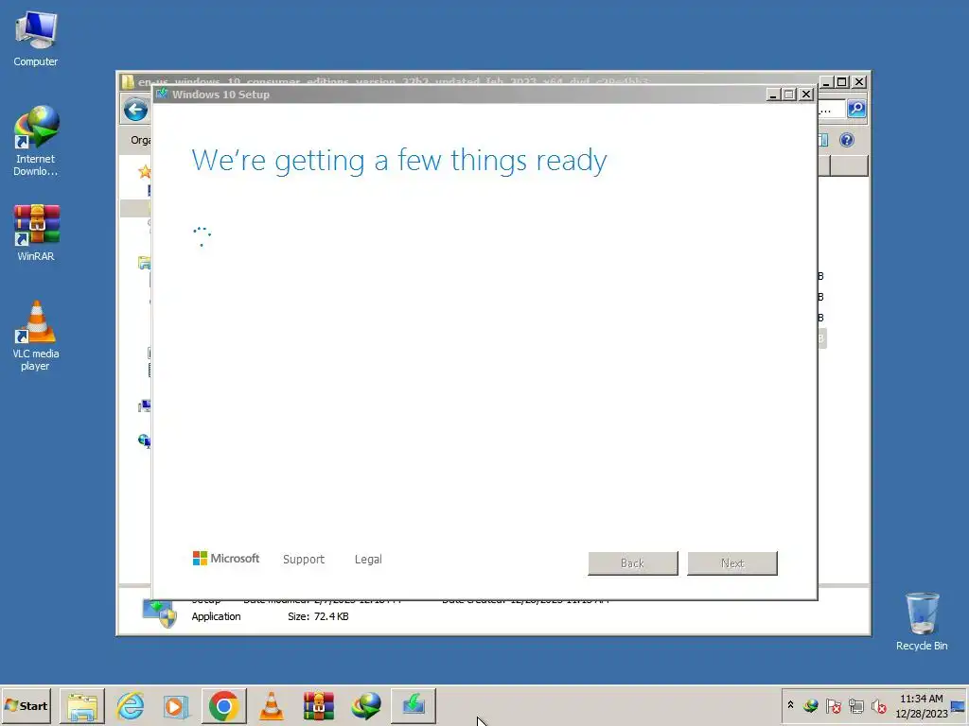Click the Back button in Setup
Screen dimensions: 969x726
(x=633, y=563)
